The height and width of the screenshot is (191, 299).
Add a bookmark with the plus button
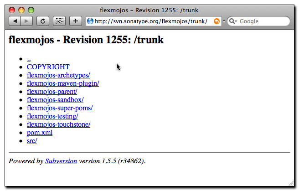coord(76,21)
